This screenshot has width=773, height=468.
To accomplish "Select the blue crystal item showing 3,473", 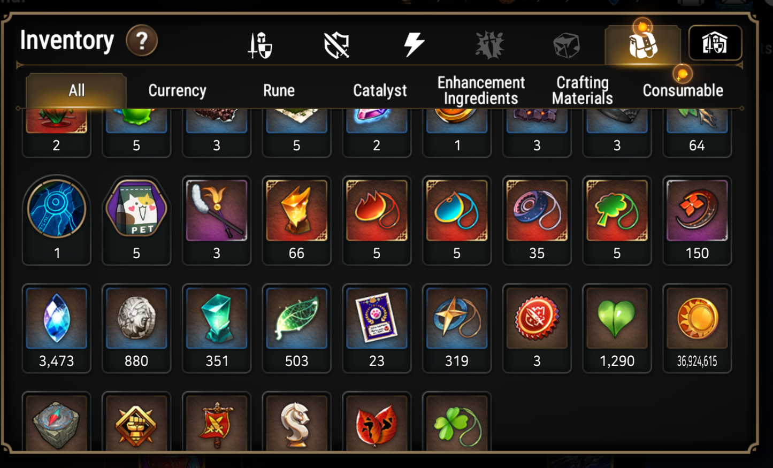I will pyautogui.click(x=56, y=328).
